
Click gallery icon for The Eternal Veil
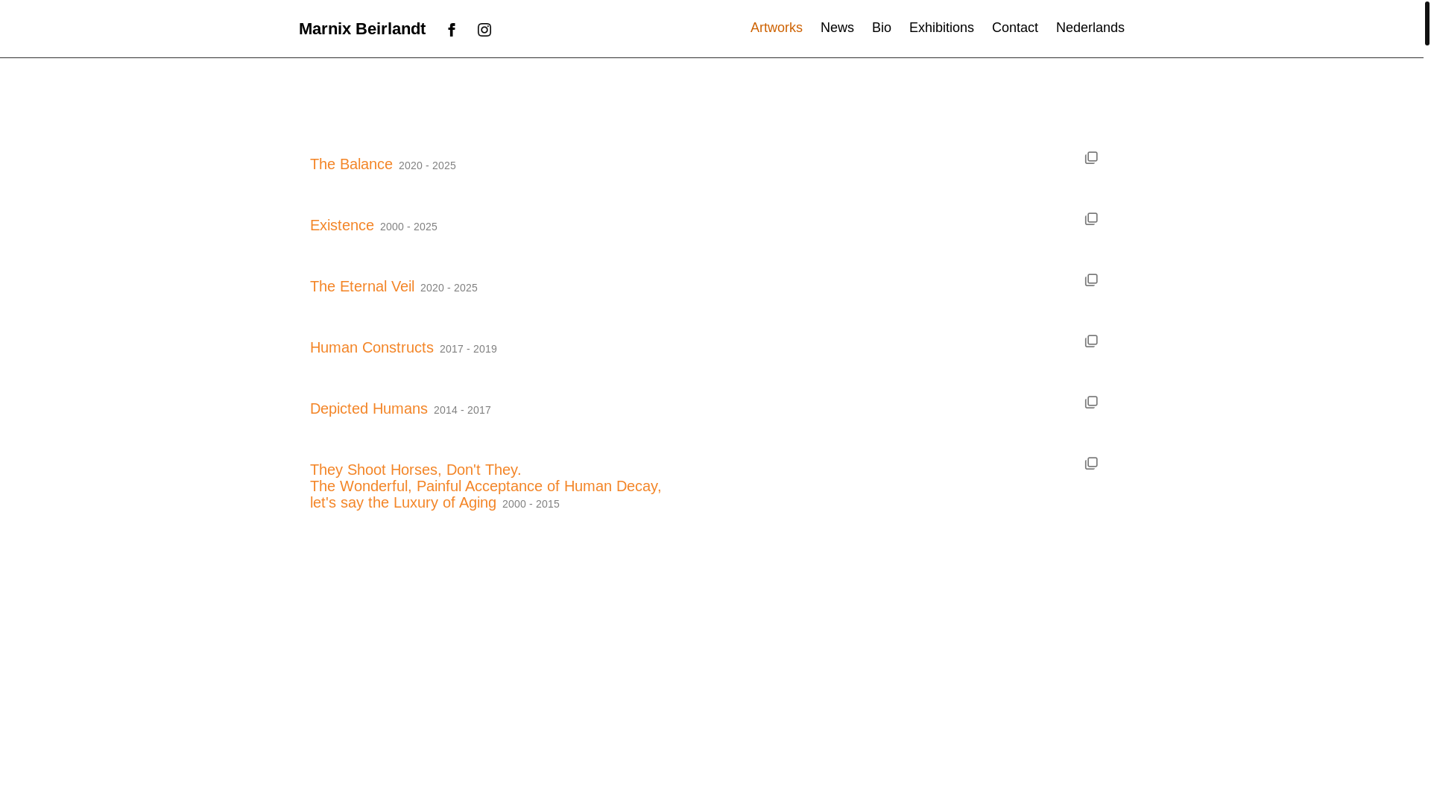1091,280
